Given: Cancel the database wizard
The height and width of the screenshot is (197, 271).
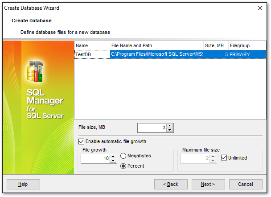Looking at the screenshot, I should [246, 184].
